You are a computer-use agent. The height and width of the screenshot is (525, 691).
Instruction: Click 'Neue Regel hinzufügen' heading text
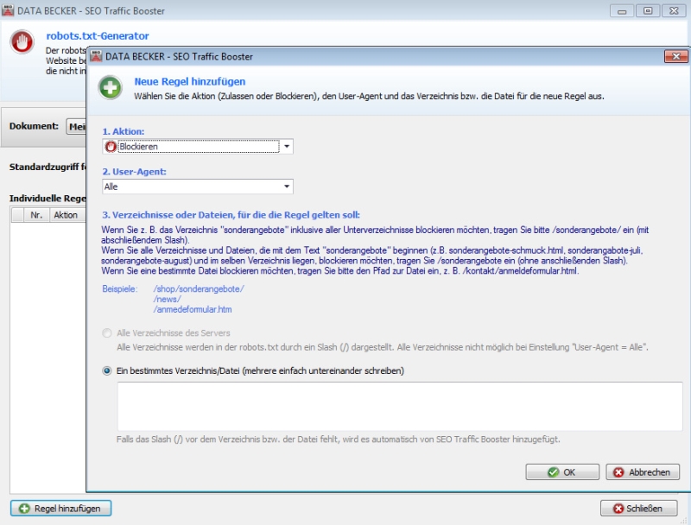(189, 81)
